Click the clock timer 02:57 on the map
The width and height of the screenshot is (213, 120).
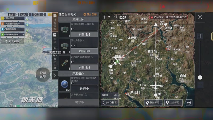click(x=120, y=17)
